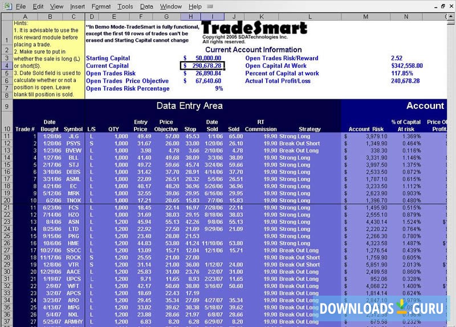Click the Account Risk column heading

click(x=366, y=129)
